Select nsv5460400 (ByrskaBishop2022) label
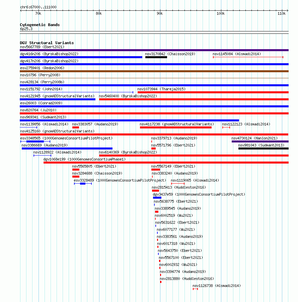The width and height of the screenshot is (298, 302). (x=128, y=96)
